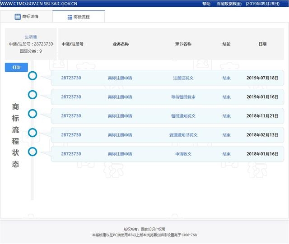289x244 pixels.
Task: Click date 2018年01月16日
Action: pos(262,154)
